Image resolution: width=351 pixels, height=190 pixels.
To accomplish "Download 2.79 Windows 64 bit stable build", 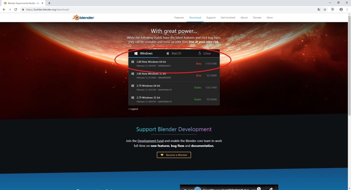I will tap(174, 87).
